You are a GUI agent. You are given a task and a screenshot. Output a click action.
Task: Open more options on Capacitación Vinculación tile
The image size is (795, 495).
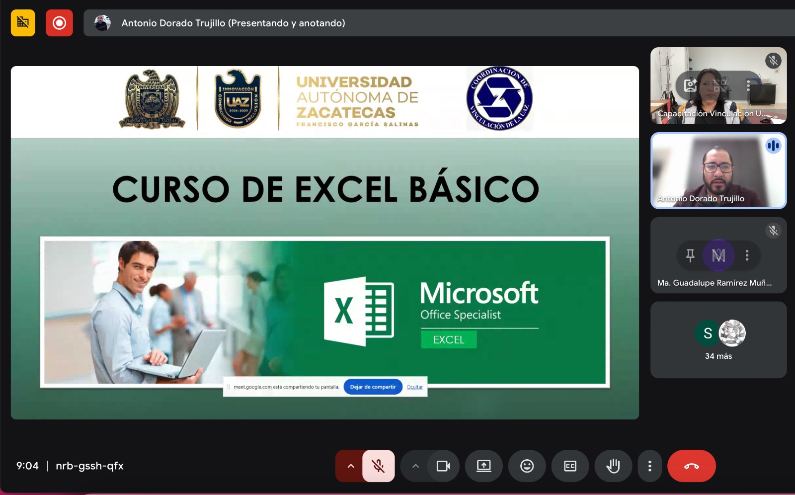coord(748,85)
